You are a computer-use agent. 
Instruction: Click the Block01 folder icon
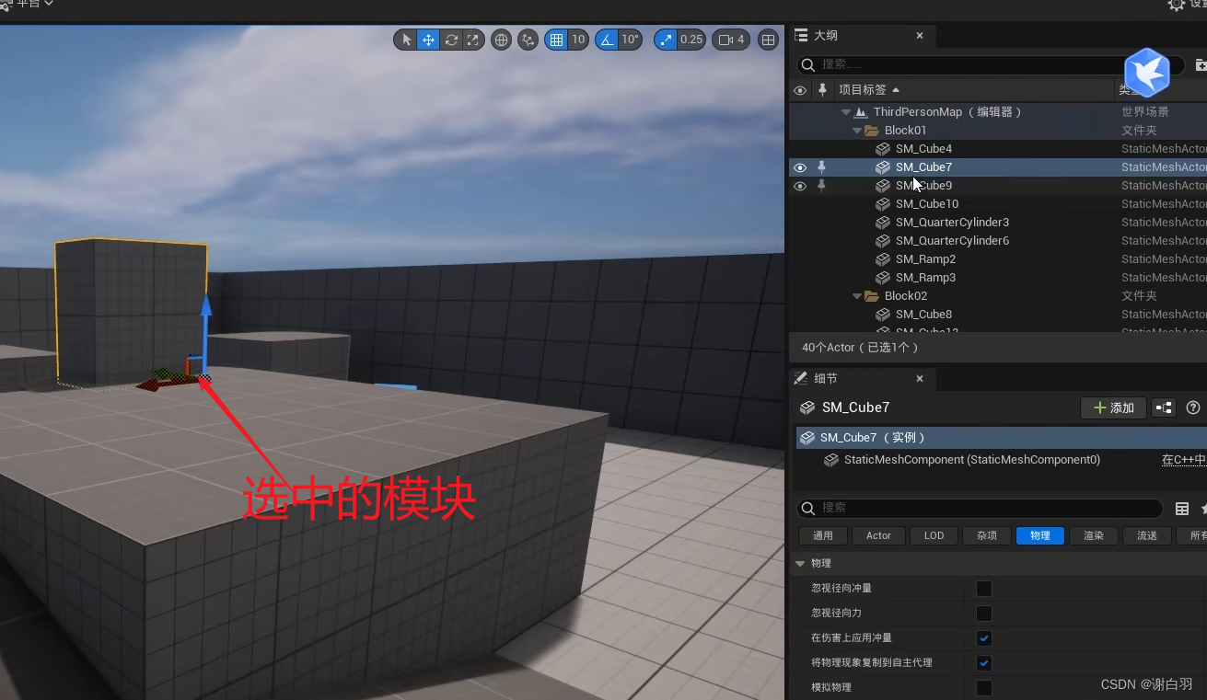coord(872,130)
